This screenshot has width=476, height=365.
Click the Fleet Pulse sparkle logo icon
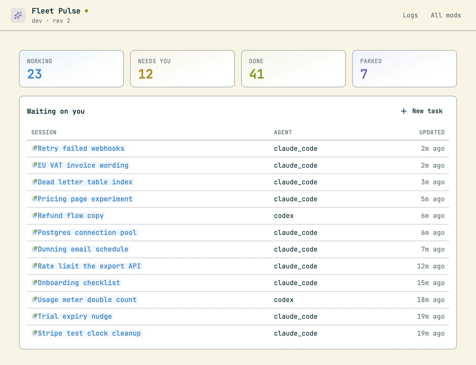pos(18,15)
